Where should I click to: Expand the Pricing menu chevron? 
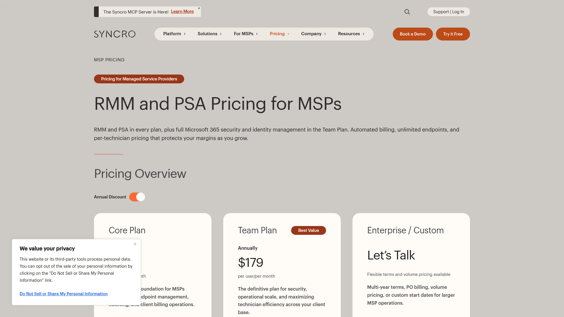tap(288, 34)
